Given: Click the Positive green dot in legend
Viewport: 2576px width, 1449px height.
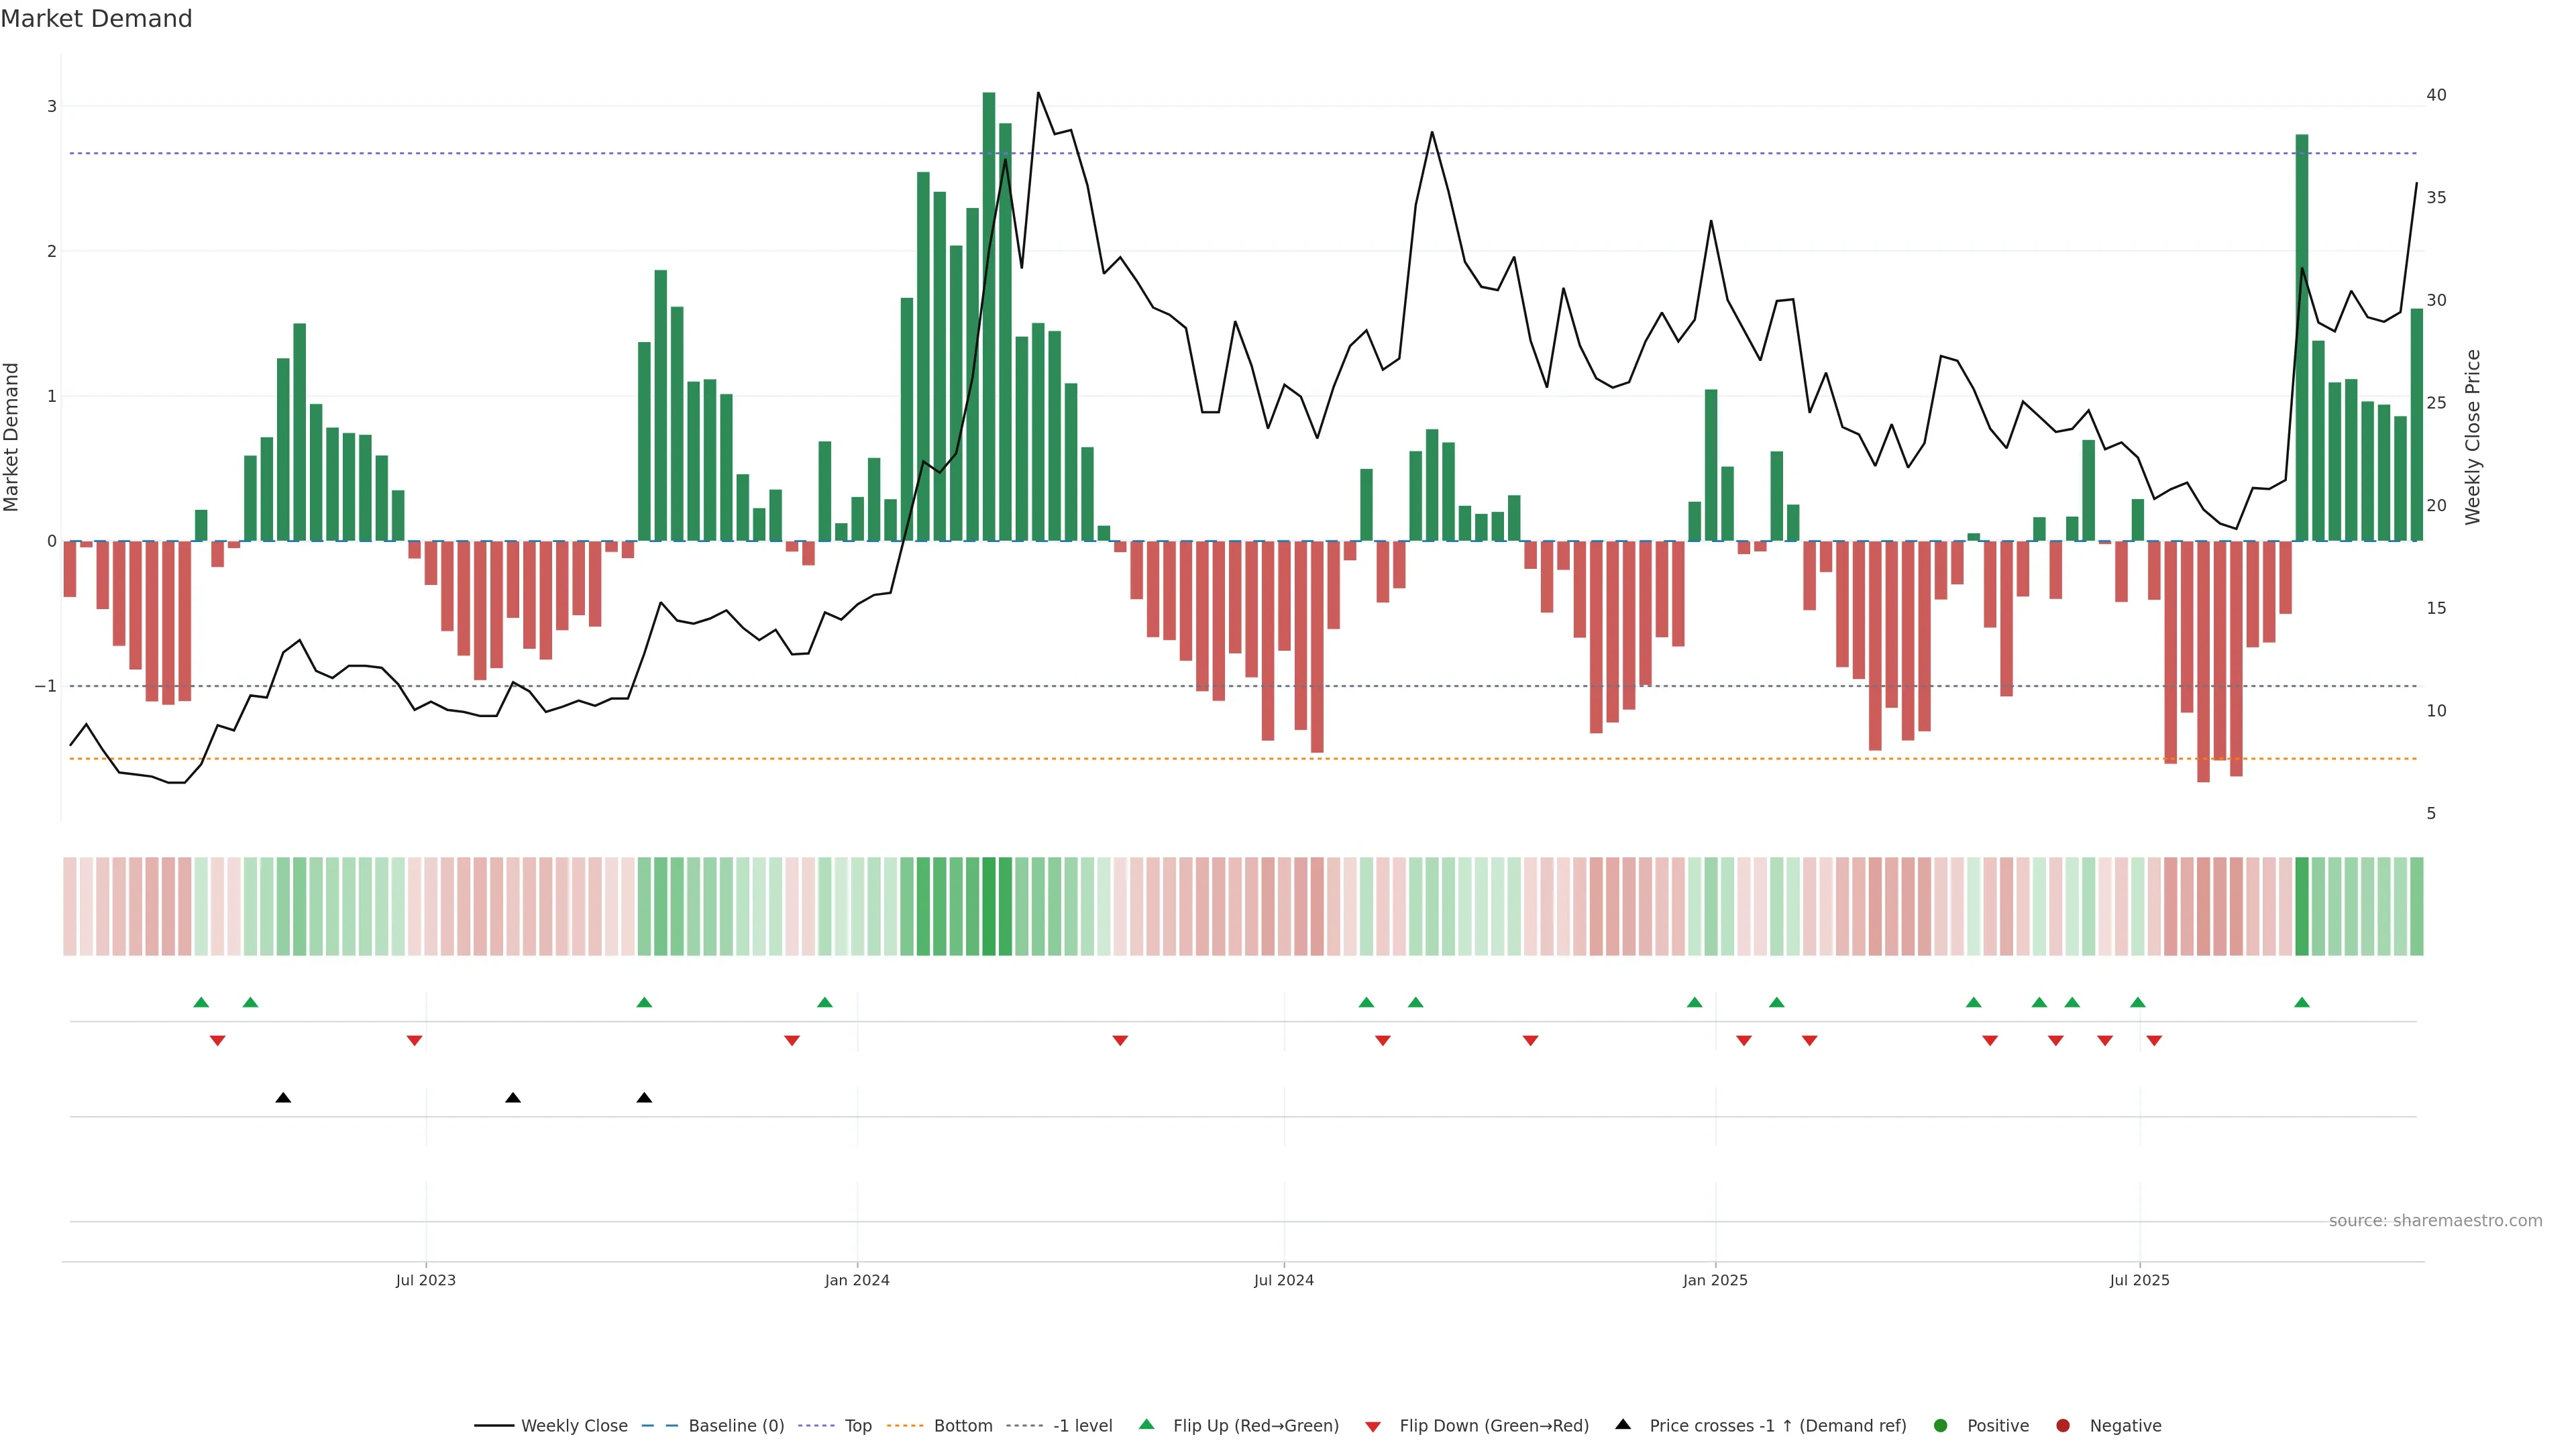Looking at the screenshot, I should (x=1941, y=1425).
